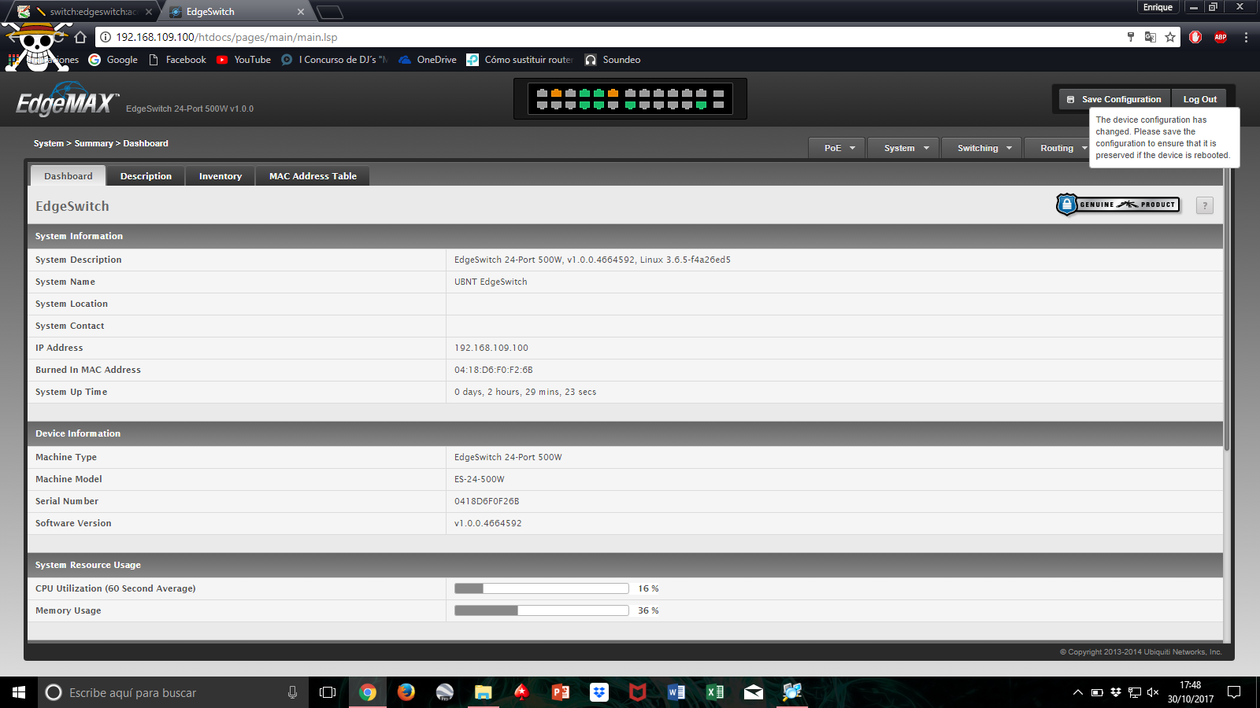Open Dropbox from the taskbar
This screenshot has height=708, width=1260.
(x=599, y=692)
